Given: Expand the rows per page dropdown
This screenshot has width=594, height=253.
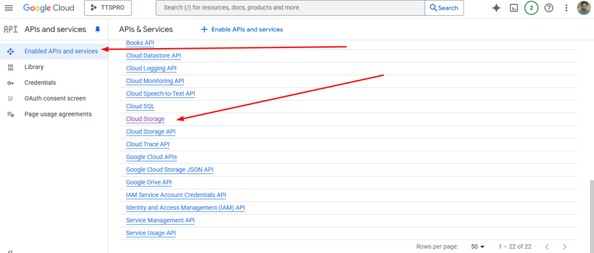Looking at the screenshot, I should [x=477, y=247].
